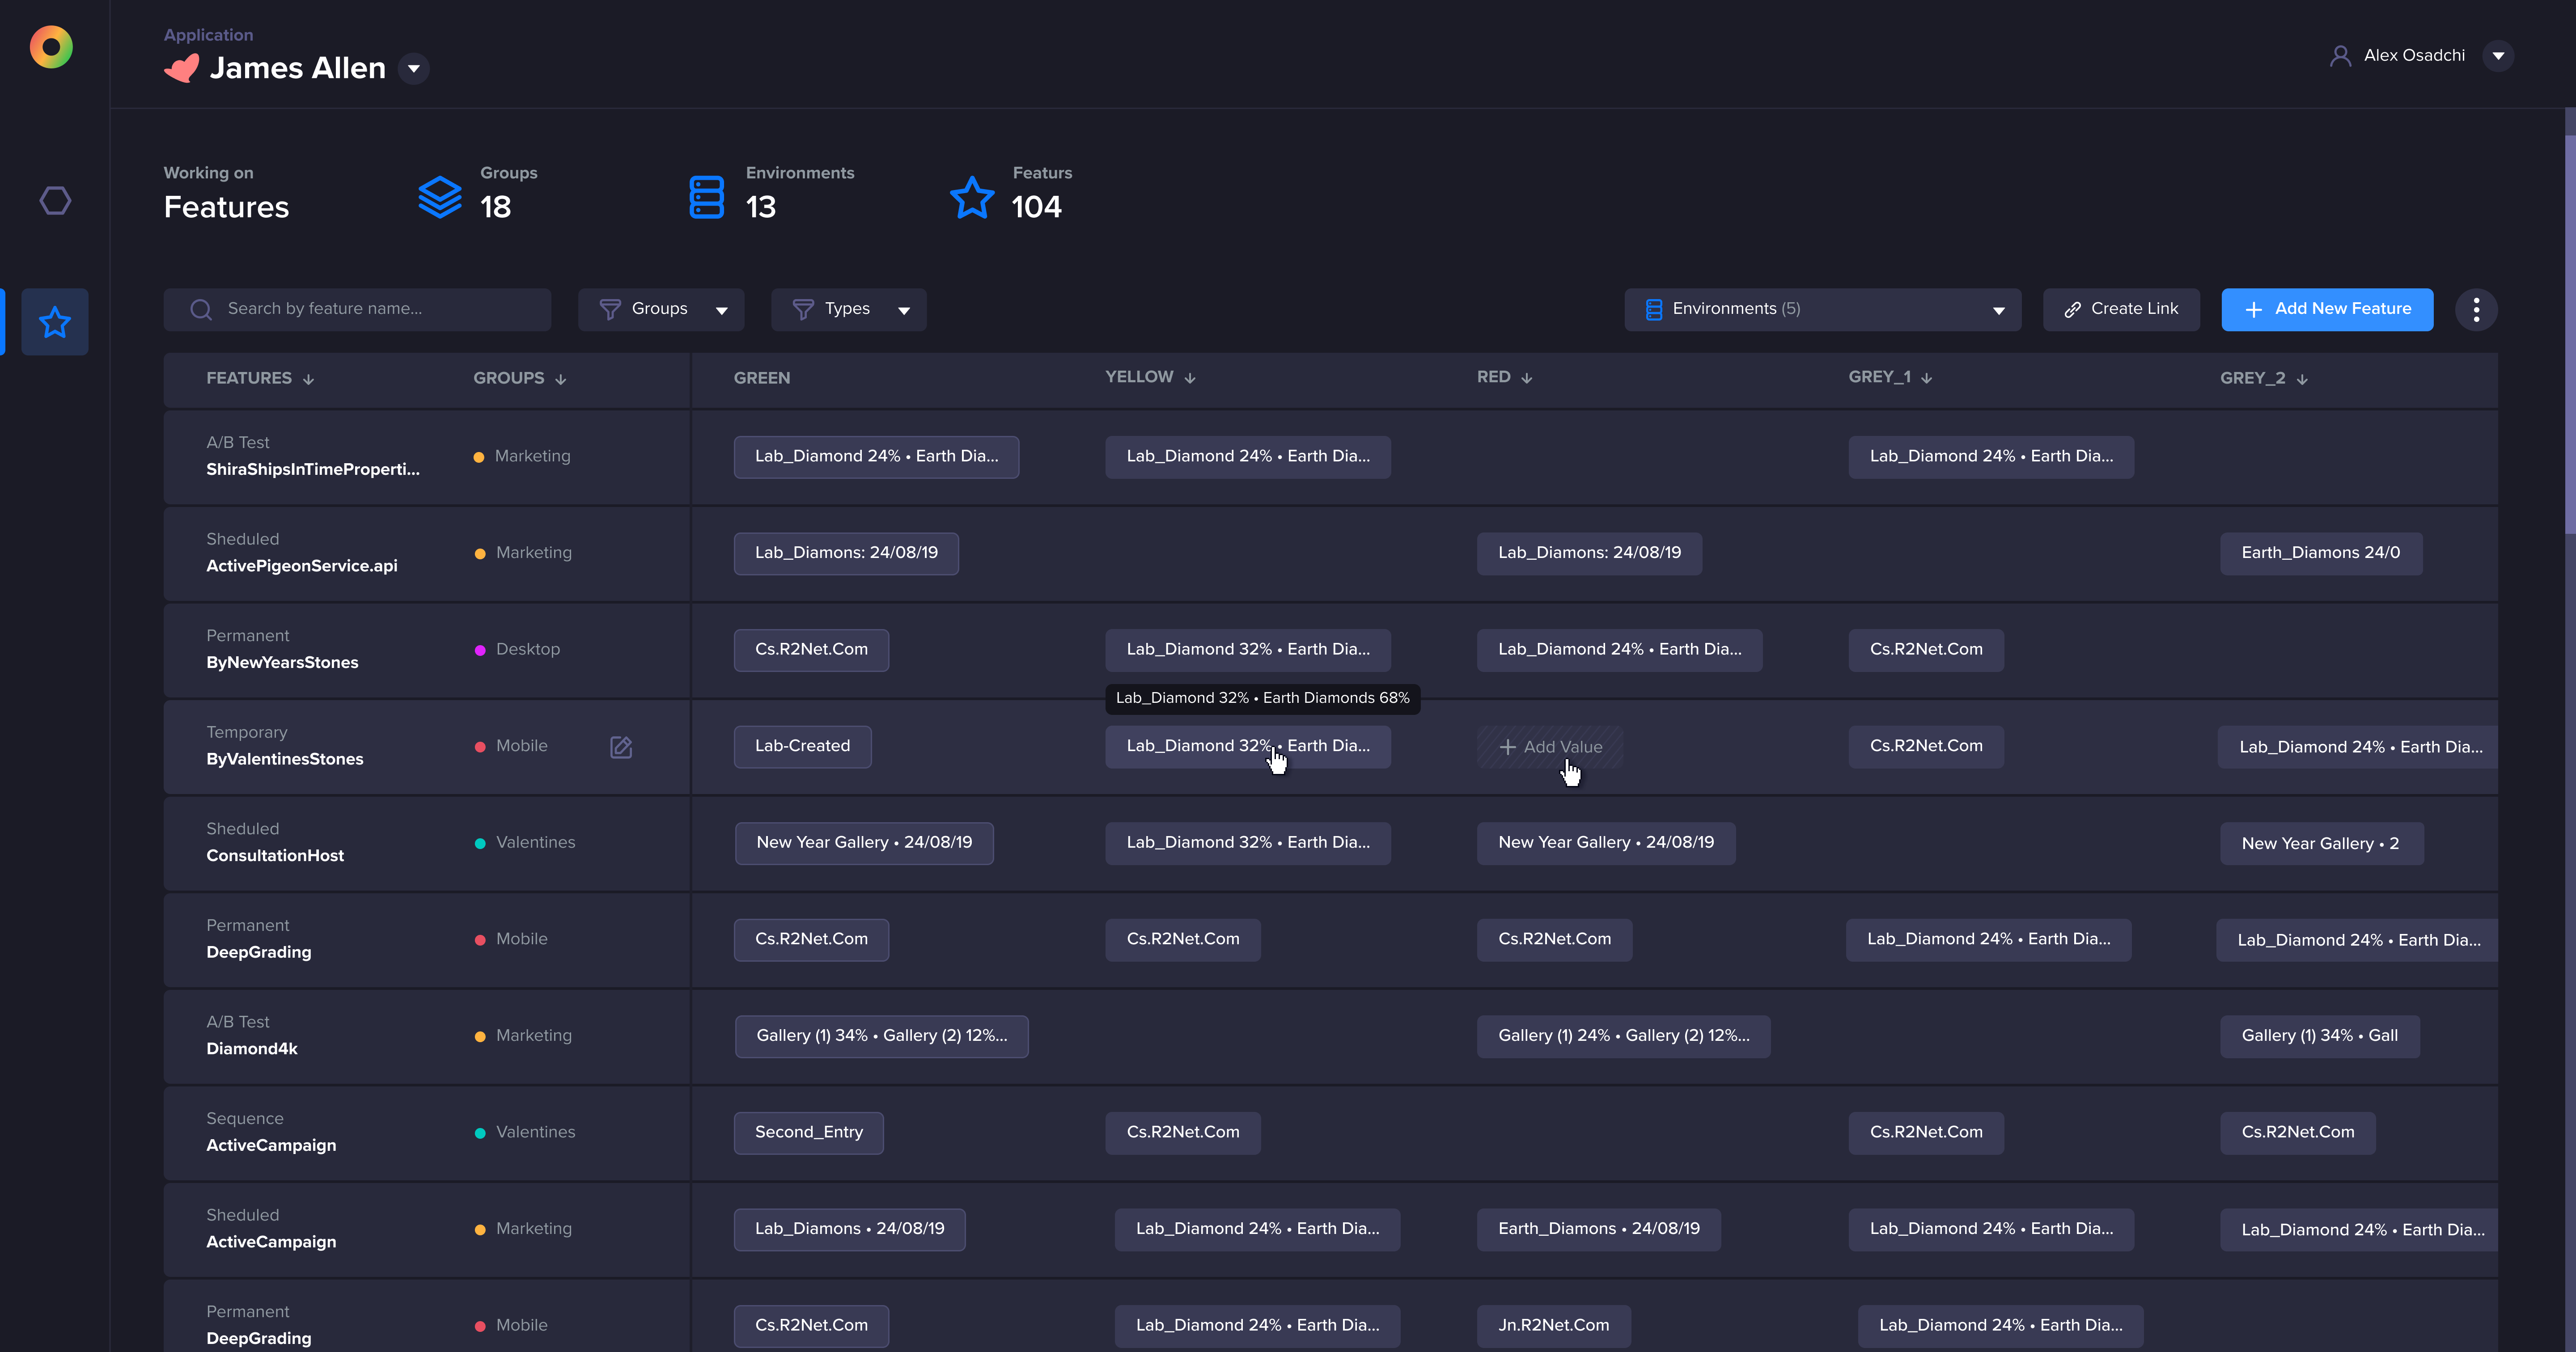
Task: Open the Environments (5) dropdown
Action: (x=1822, y=310)
